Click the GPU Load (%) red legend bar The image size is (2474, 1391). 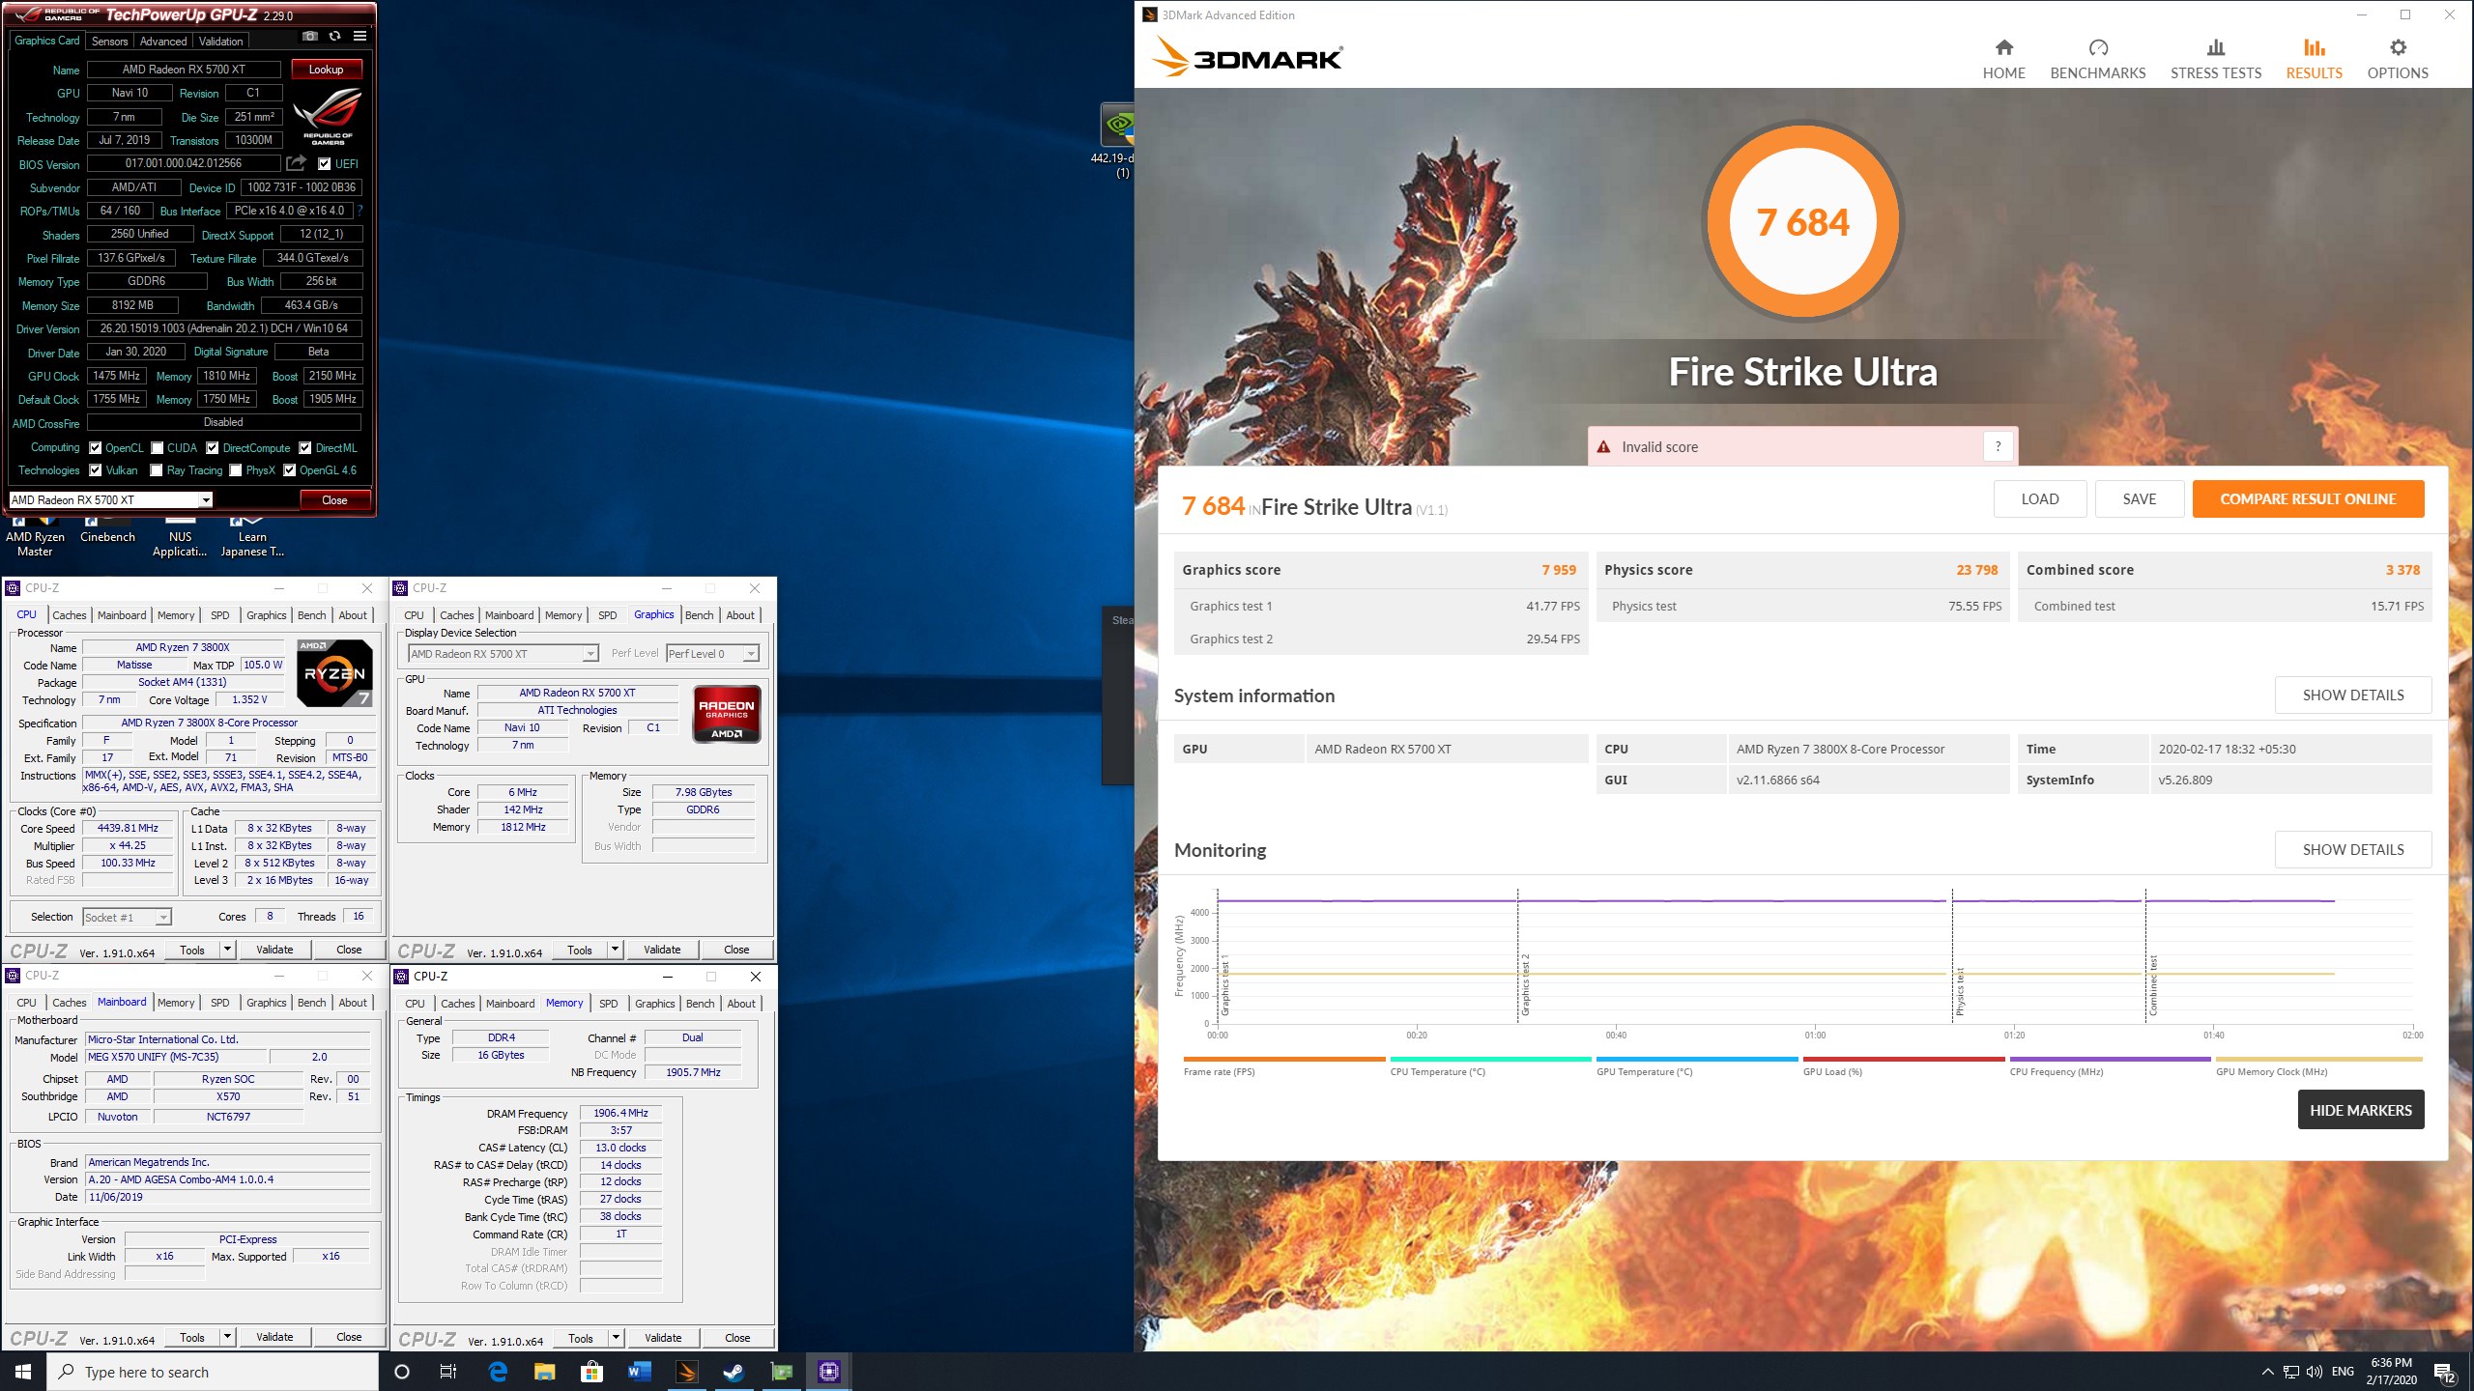coord(1903,1060)
